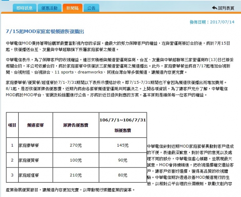Viewport: 241px width, 197px height.
Task: Click row number 1 in table
Action: pos(12,145)
